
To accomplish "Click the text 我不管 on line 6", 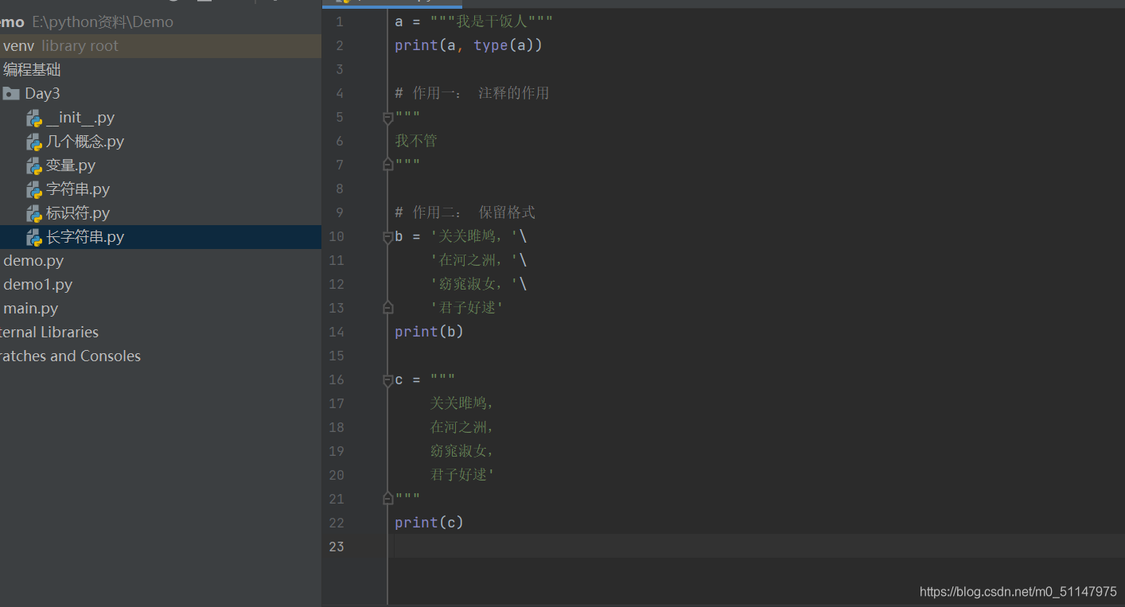I will click(x=416, y=142).
